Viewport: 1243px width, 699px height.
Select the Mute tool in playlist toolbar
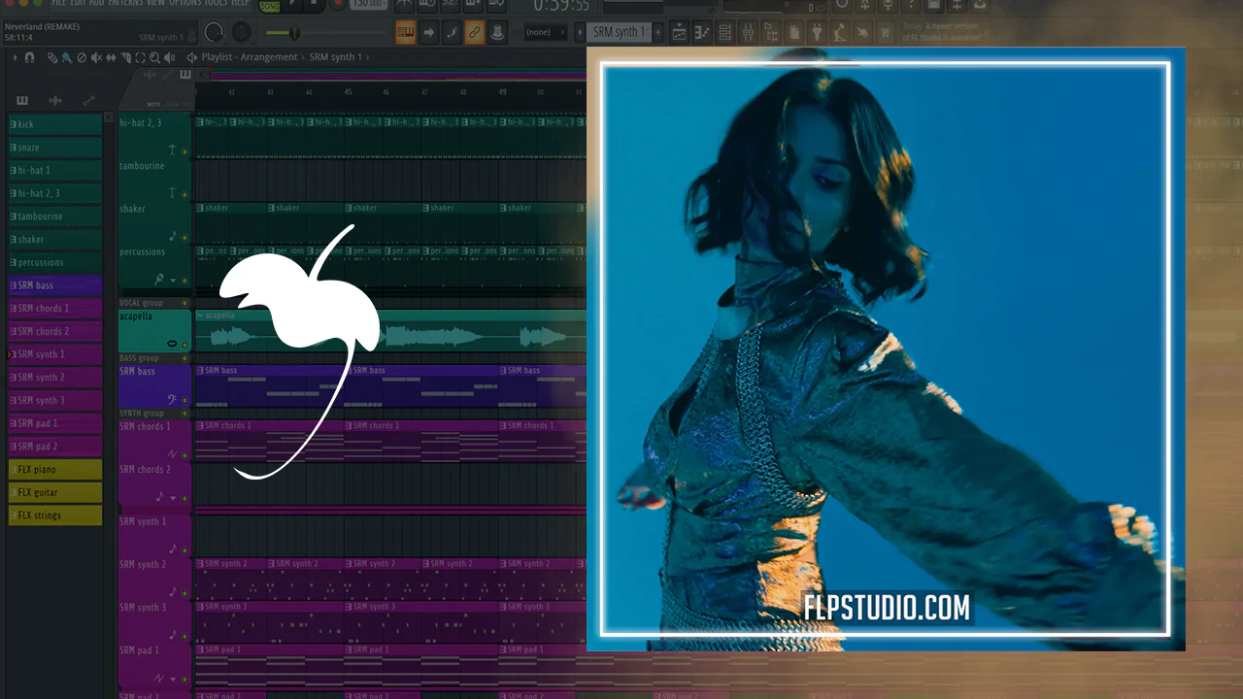[x=96, y=57]
